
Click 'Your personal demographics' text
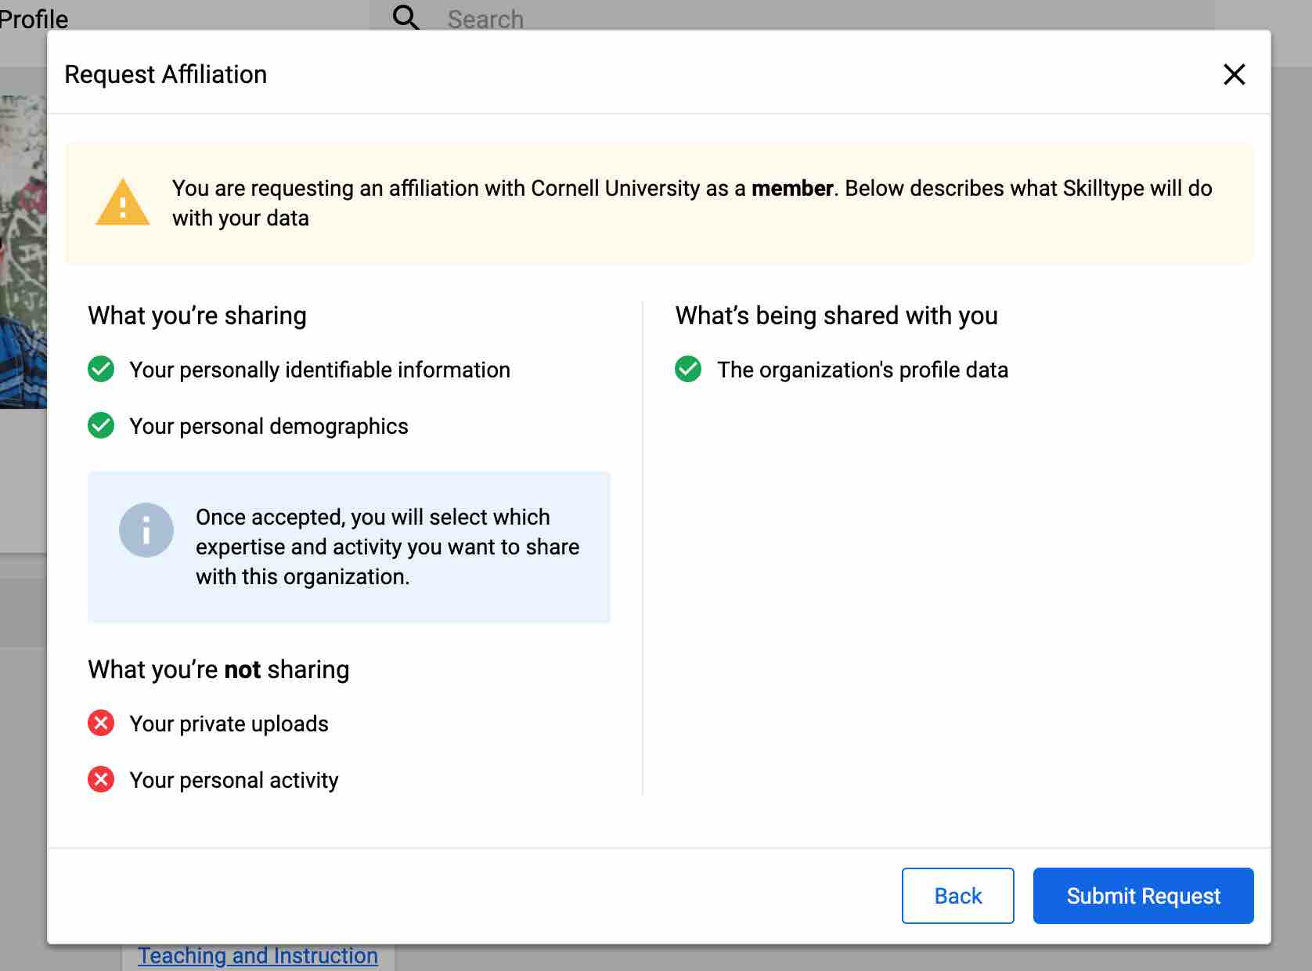[269, 426]
